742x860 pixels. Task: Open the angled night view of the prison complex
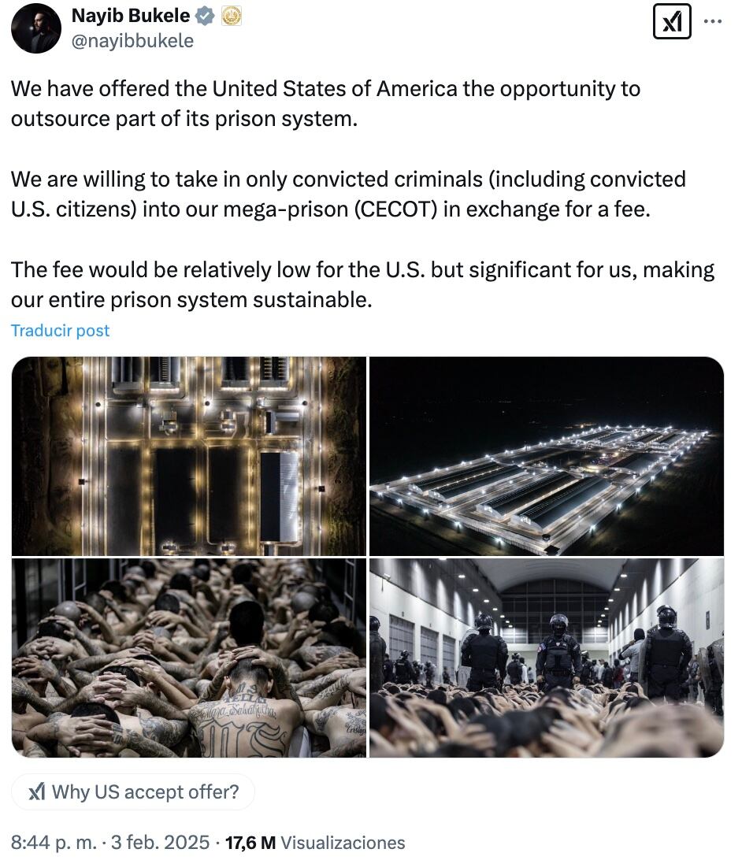(x=546, y=456)
